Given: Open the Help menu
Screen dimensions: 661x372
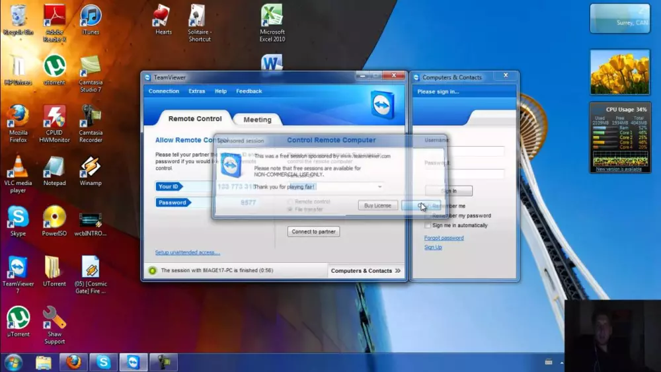Looking at the screenshot, I should tap(221, 91).
